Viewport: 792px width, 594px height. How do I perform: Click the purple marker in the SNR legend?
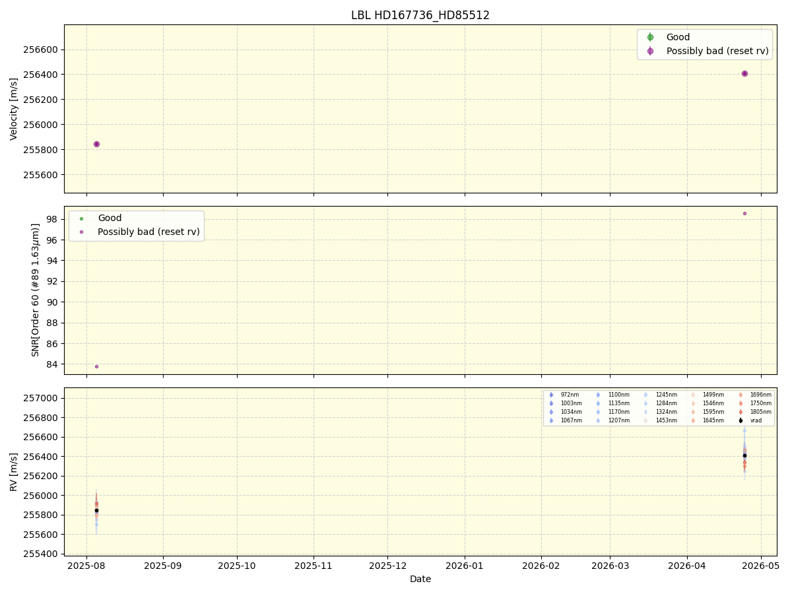(82, 232)
